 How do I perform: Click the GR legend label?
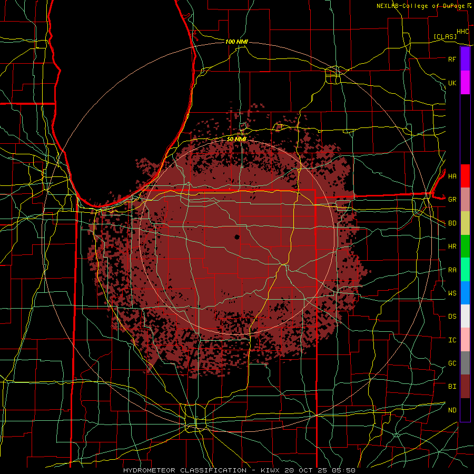click(x=452, y=200)
